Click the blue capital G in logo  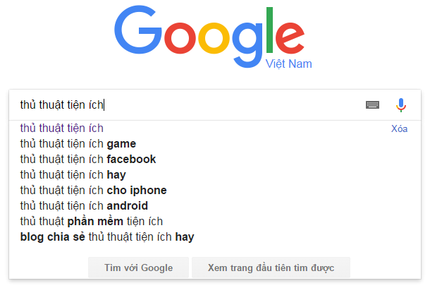coord(137,32)
